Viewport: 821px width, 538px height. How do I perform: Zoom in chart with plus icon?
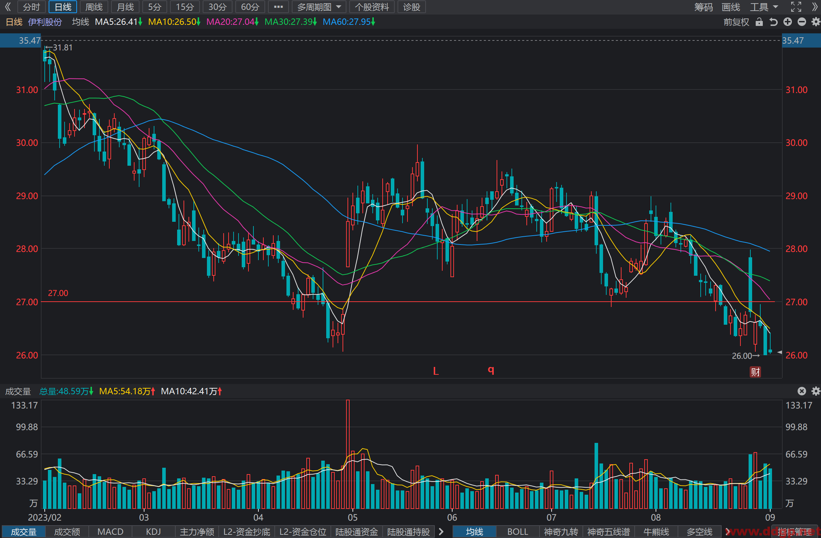tap(788, 22)
